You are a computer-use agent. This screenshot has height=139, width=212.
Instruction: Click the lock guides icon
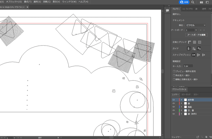(194, 48)
